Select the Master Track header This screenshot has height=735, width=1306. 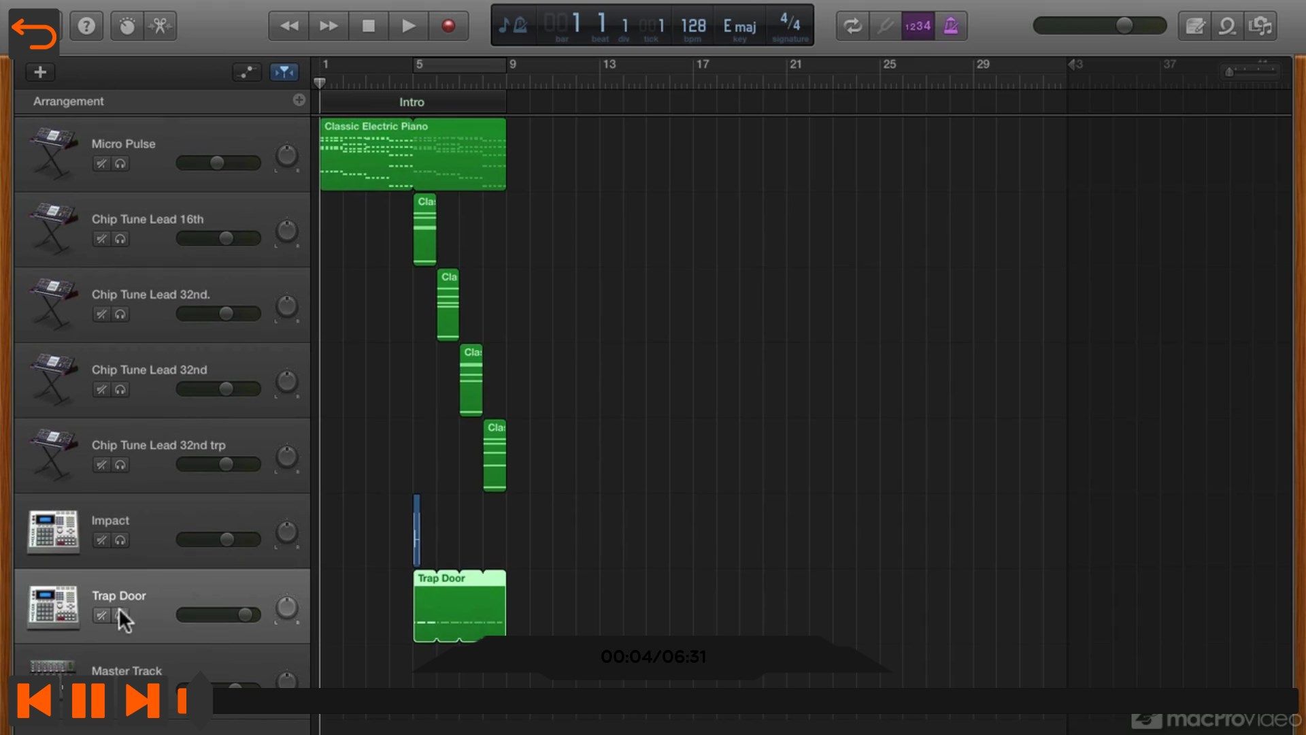(x=162, y=671)
